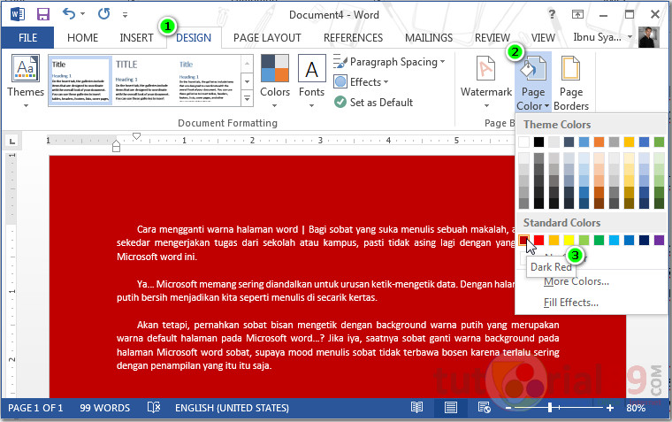672x422 pixels.
Task: Open the Effects dropdown
Action: tap(361, 82)
